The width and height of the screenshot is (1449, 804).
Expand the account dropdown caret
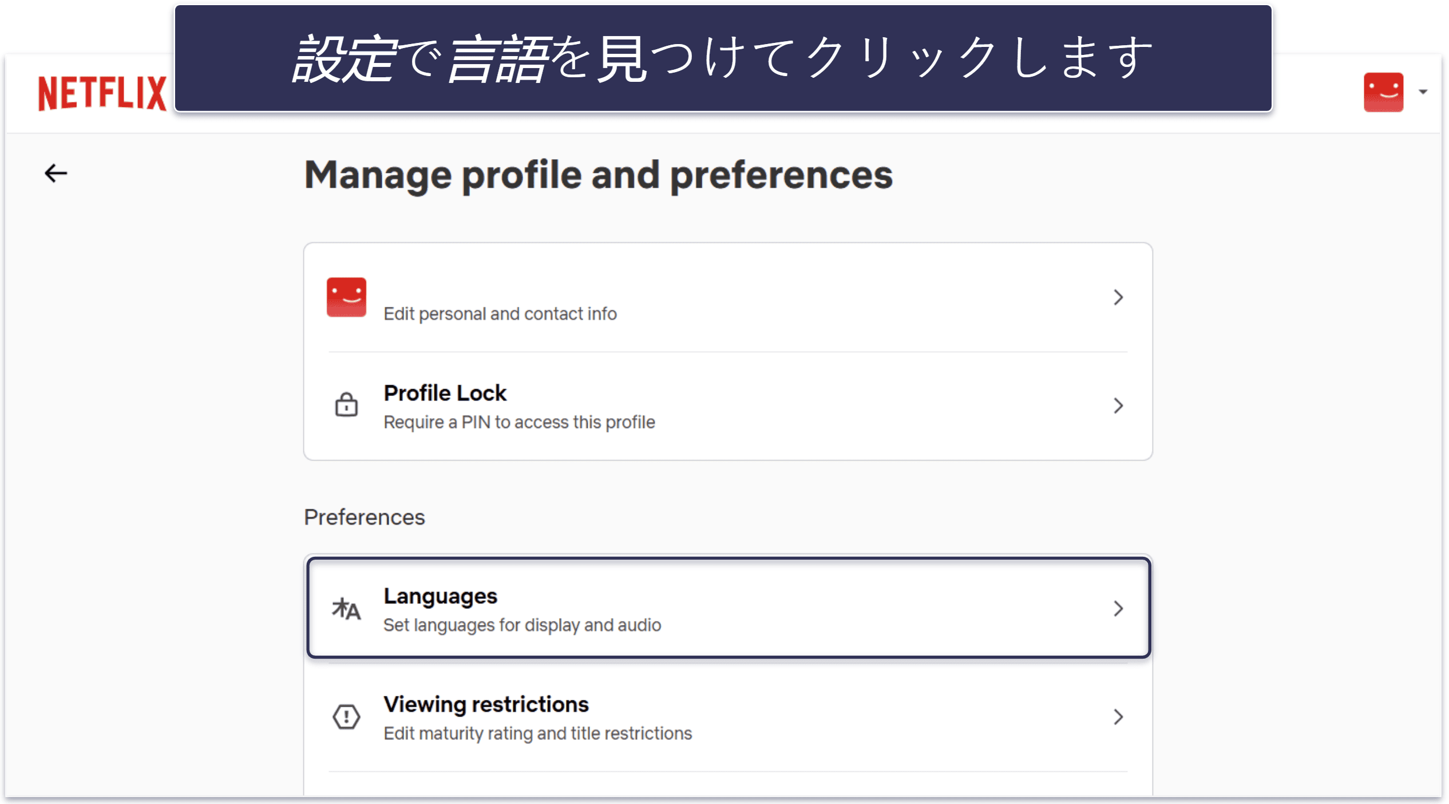1423,92
